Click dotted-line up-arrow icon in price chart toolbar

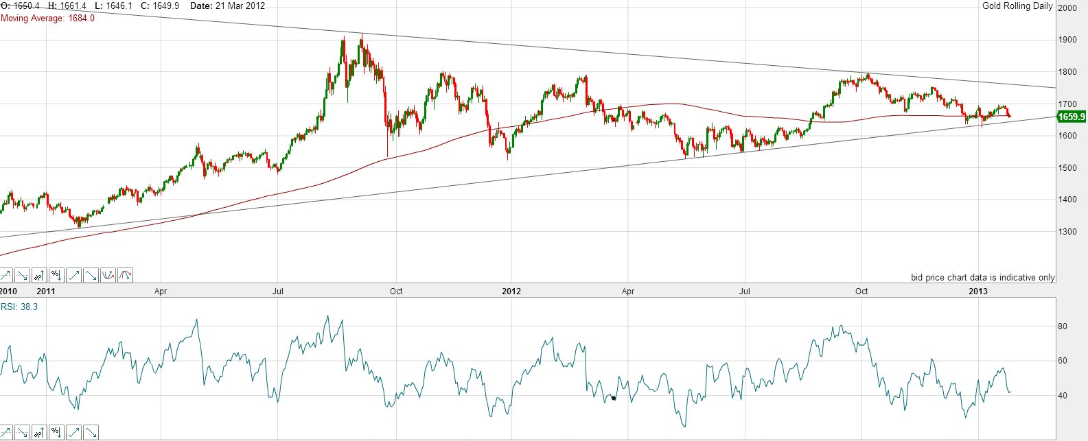pos(5,276)
